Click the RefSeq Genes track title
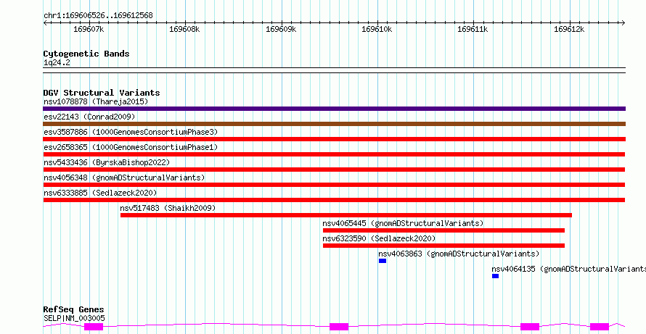This screenshot has height=334, width=646. [73, 310]
